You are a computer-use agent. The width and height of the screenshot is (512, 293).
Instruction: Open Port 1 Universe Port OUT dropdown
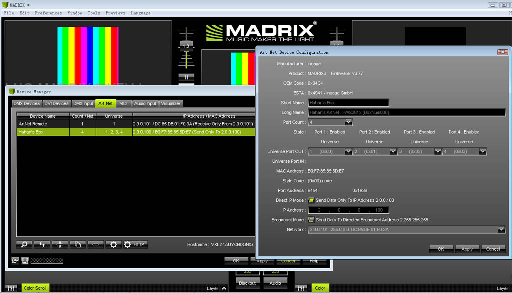coord(348,152)
